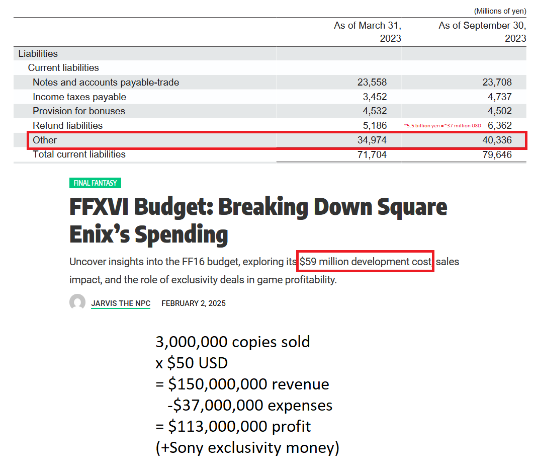Image resolution: width=534 pixels, height=475 pixels.
Task: Click the red '~5.5 billion yen' note
Action: click(442, 126)
